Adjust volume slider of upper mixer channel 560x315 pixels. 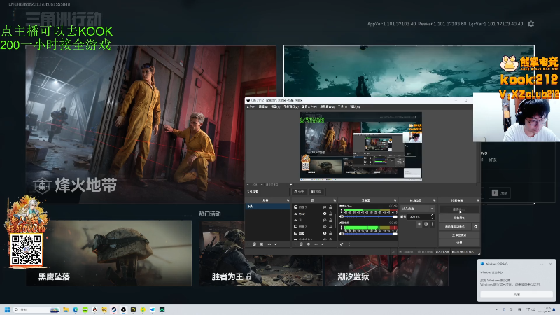[x=371, y=216]
